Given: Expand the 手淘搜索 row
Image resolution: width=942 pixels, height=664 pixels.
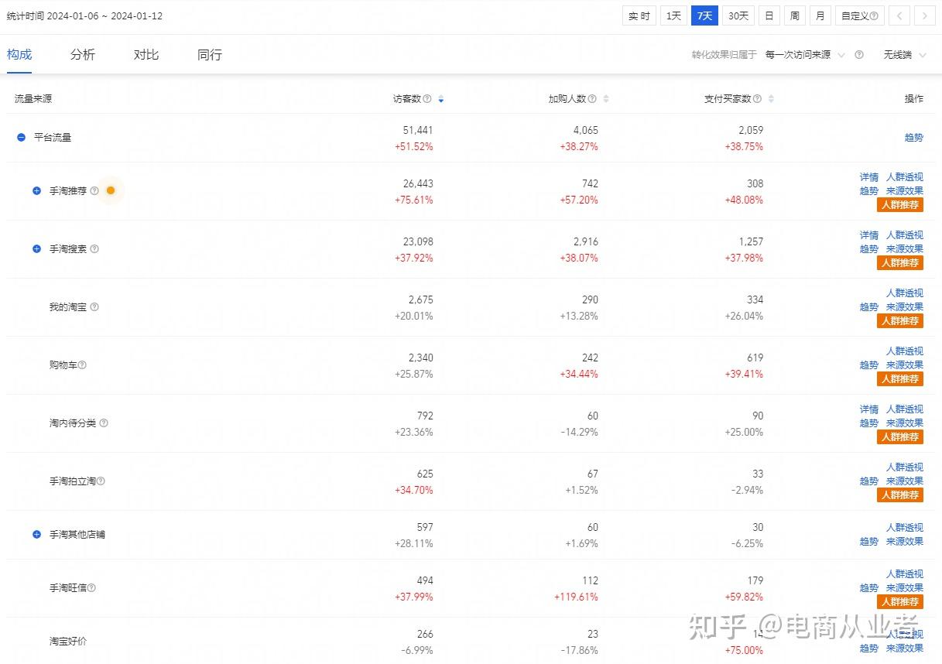Looking at the screenshot, I should click(36, 249).
